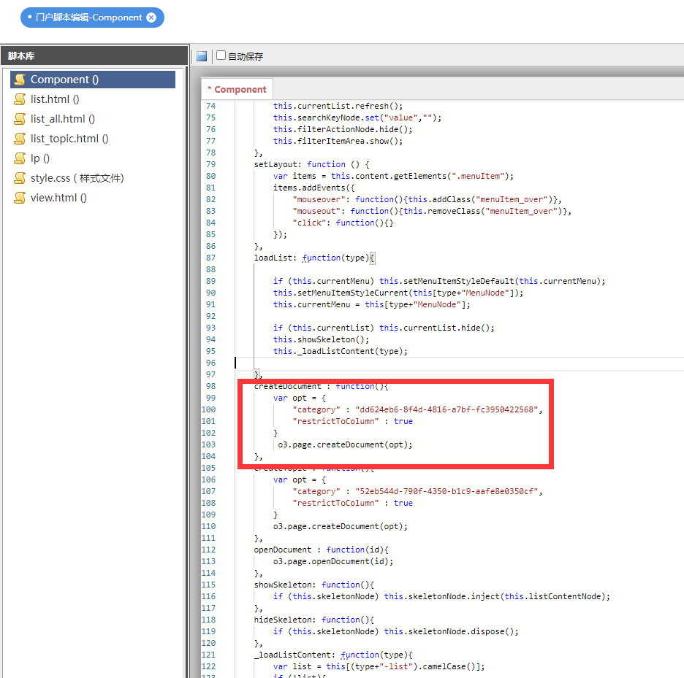The width and height of the screenshot is (684, 678).
Task: Click the script icon next to list.html
Action: click(20, 99)
